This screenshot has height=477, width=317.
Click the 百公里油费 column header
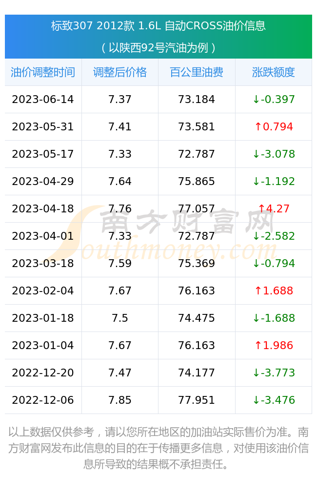click(197, 72)
